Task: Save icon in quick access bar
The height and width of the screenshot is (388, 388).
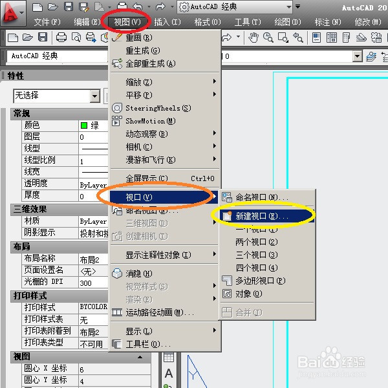Action: (x=69, y=6)
